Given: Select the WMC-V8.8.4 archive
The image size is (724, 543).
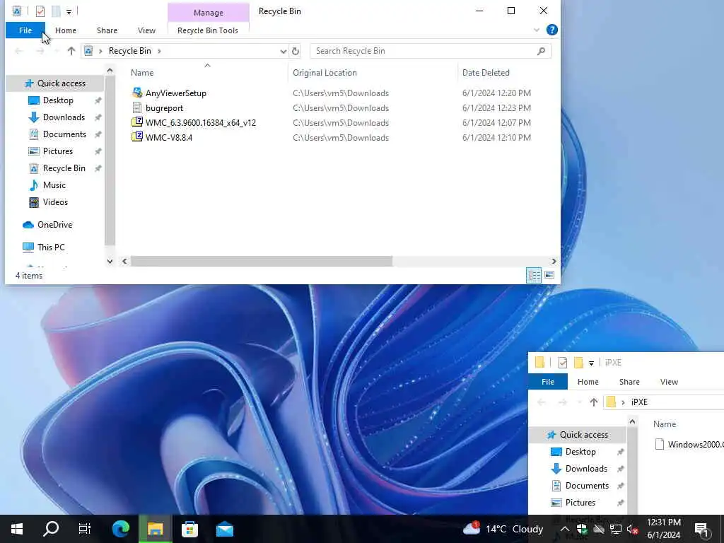Looking at the screenshot, I should pos(169,138).
